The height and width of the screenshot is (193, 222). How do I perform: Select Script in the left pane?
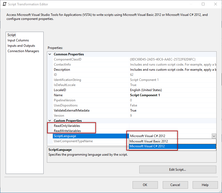point(12,35)
